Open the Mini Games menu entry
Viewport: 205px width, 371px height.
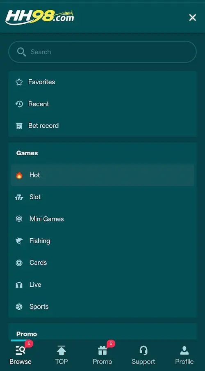[x=102, y=219]
